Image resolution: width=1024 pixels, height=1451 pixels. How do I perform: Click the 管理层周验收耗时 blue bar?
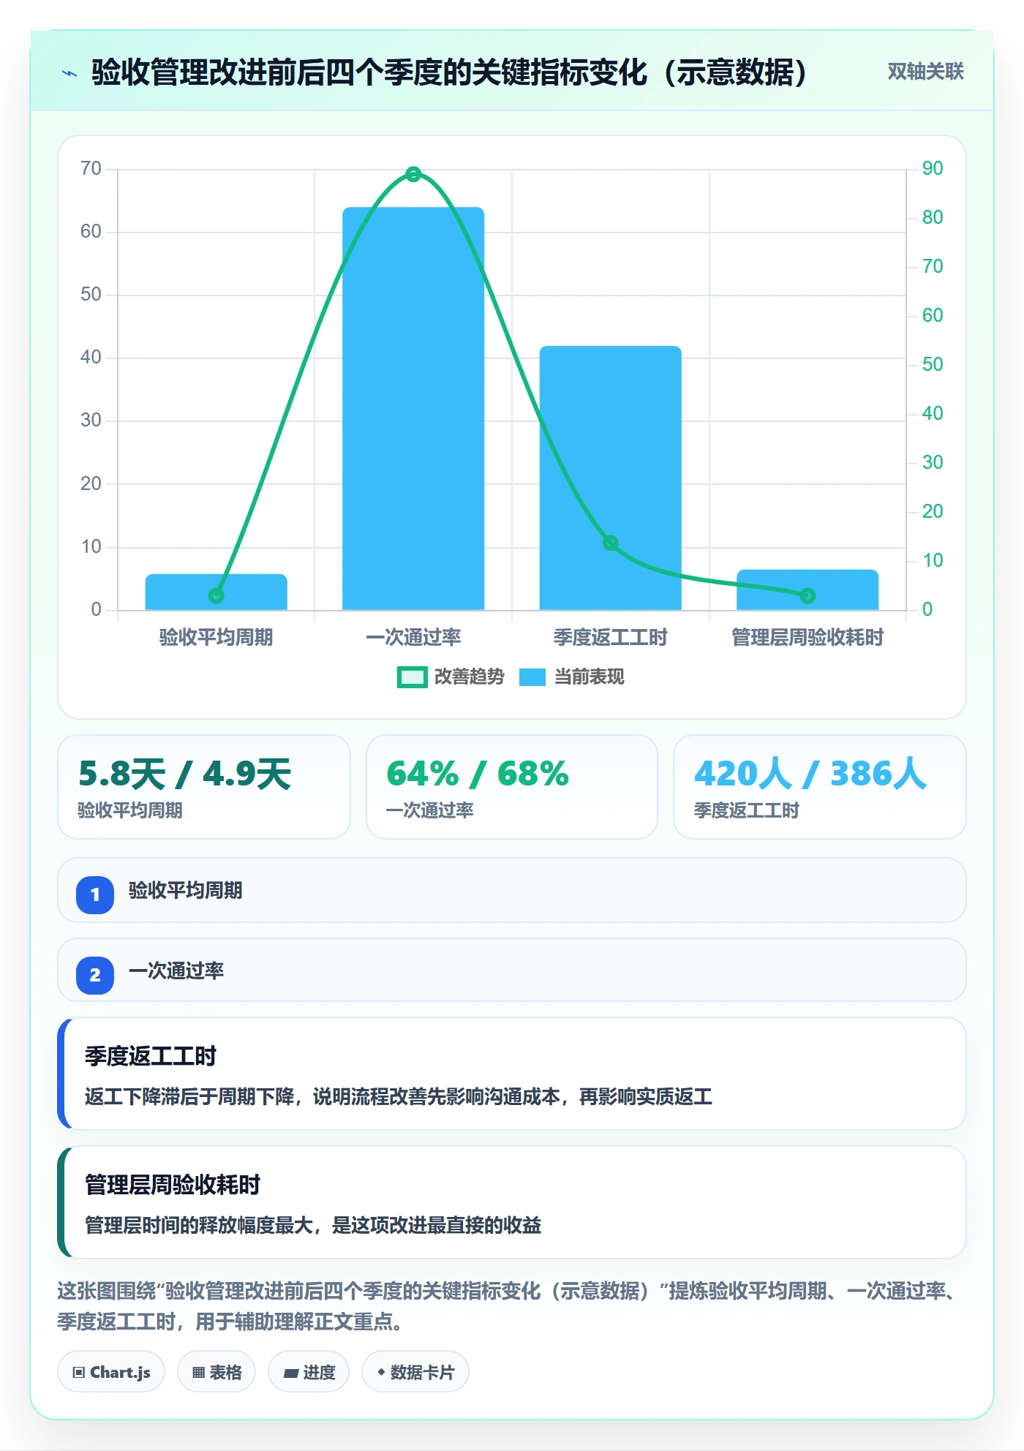point(807,589)
